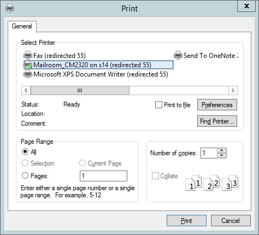259x235 pixels.
Task: Select the Selection radio button
Action: click(25, 163)
